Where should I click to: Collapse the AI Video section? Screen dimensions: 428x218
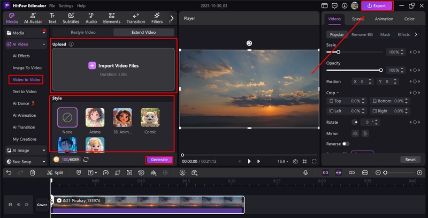point(44,44)
